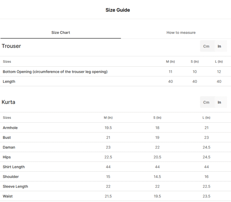Select the Armhole row in Kurta table
This screenshot has width=231, height=202.
(x=115, y=128)
